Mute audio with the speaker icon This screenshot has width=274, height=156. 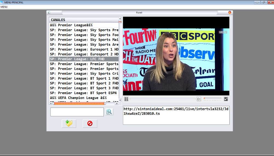(x=199, y=99)
